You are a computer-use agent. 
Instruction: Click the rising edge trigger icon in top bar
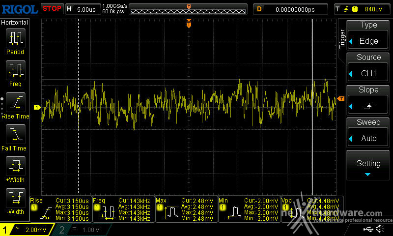[x=346, y=9]
